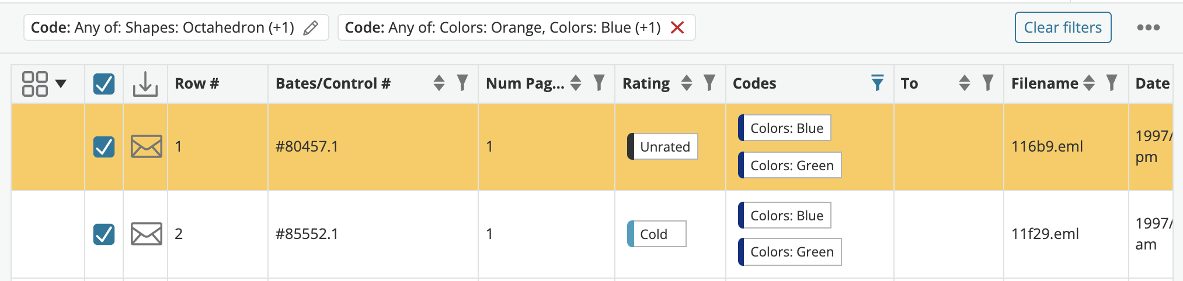Uncheck the checkbox for row 1
1183x281 pixels.
point(104,147)
